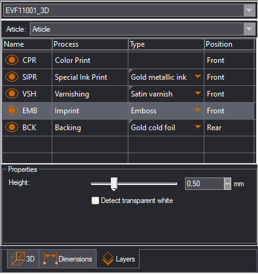Screen dimensions: 258x274
Task: Enable Detect transparent white checkbox
Action: pos(95,201)
